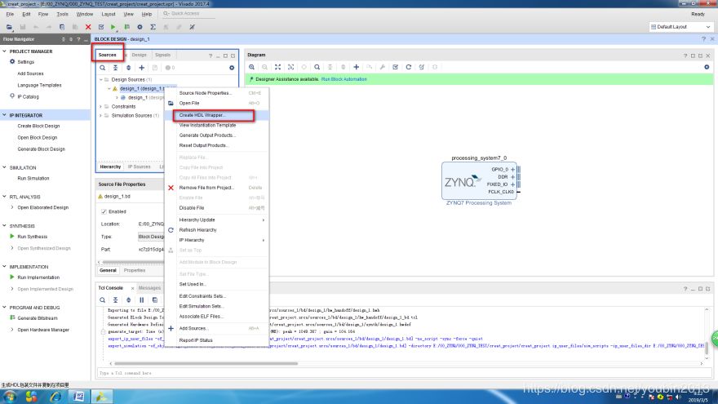The image size is (718, 404).
Task: Collapse all in the Sources panel toolbar
Action: coord(115,68)
